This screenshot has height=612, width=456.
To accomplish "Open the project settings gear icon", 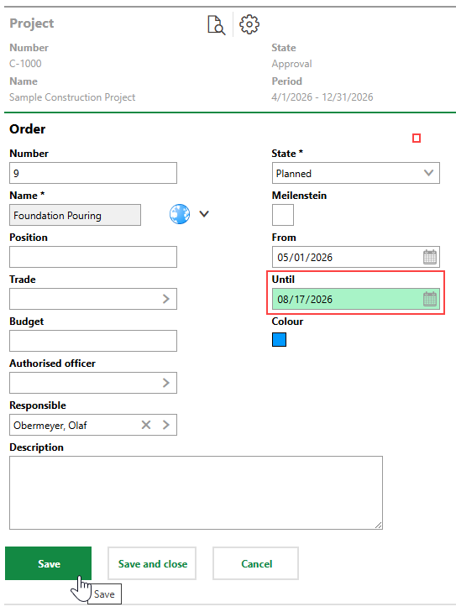I will [249, 24].
